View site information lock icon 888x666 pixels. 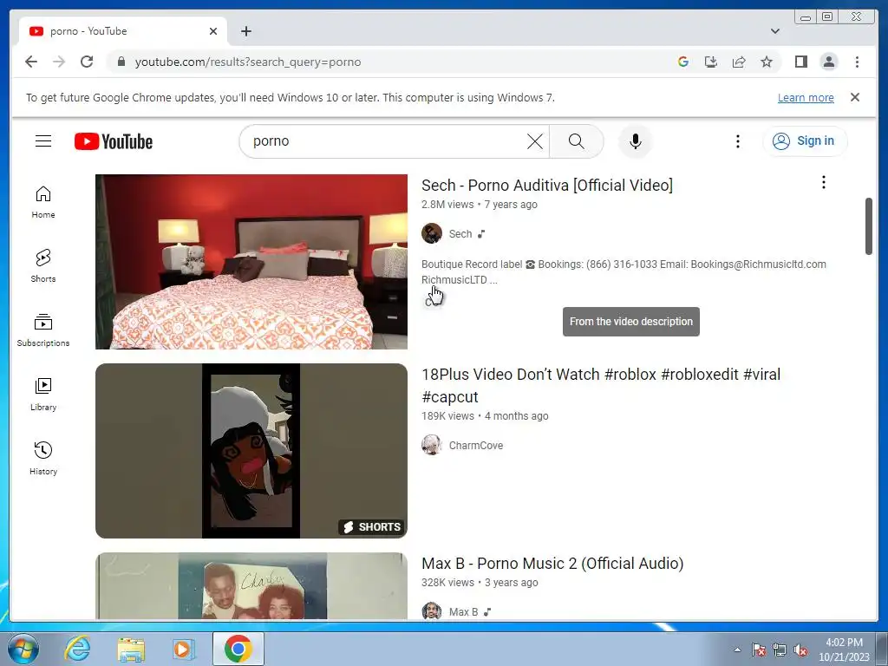click(121, 62)
